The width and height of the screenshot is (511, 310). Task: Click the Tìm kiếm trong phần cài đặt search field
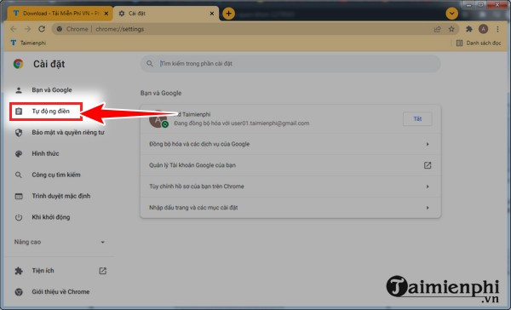[x=290, y=64]
